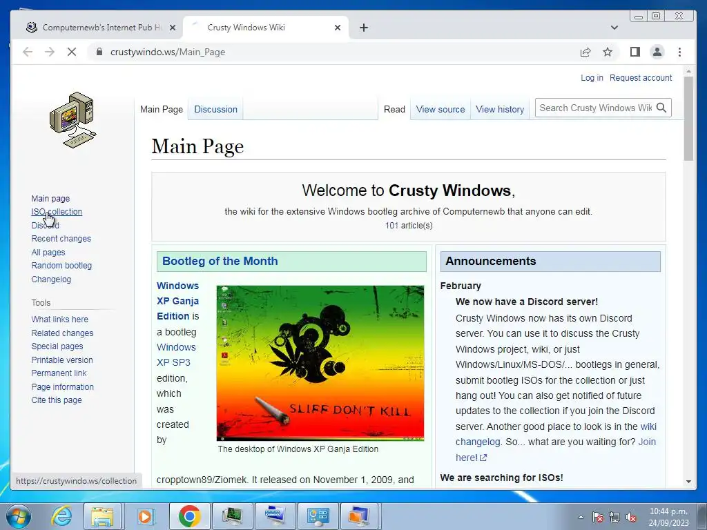Open the browser side panel

(635, 52)
